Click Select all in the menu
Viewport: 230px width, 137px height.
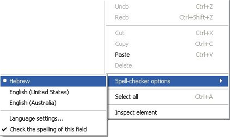(126, 97)
